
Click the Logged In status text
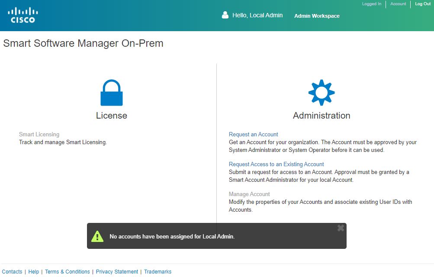click(x=371, y=4)
